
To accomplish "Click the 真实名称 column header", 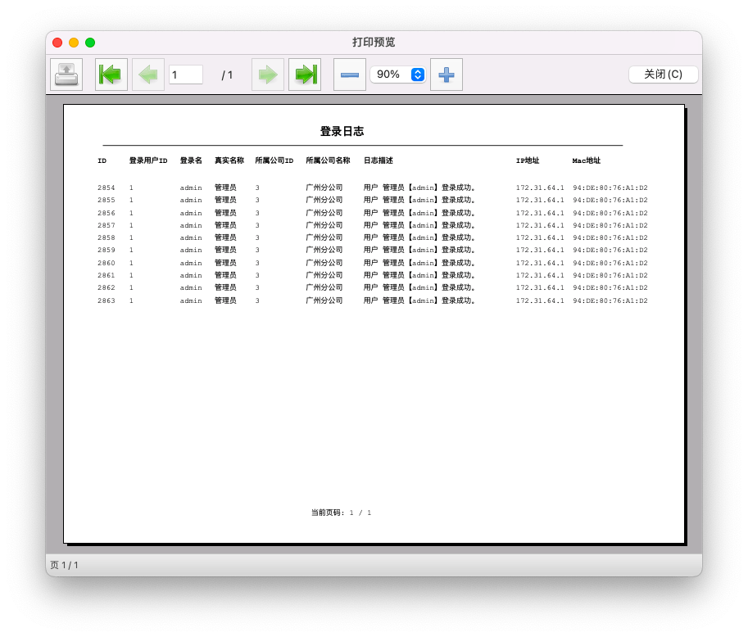I will pos(229,160).
